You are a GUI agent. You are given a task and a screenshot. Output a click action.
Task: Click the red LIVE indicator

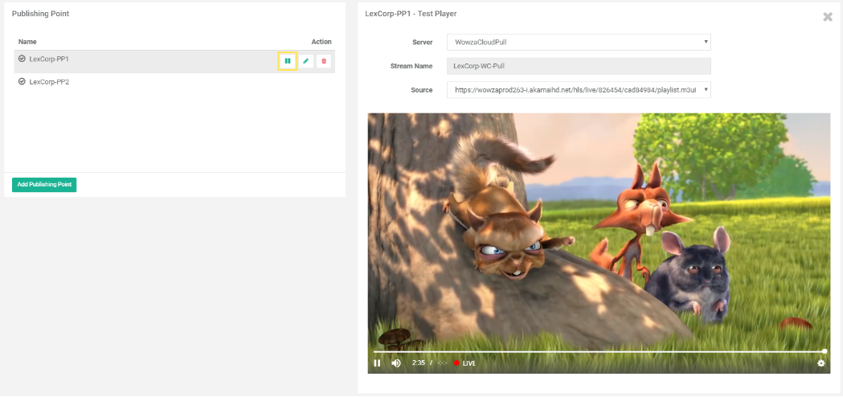point(464,363)
